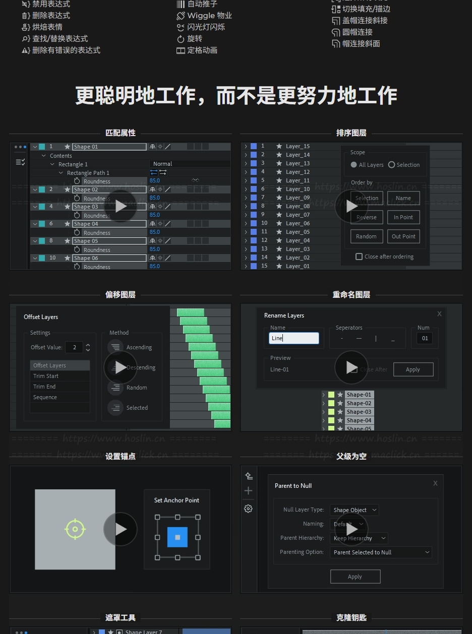
Task: Click the Random order button in the 排序图层 panel
Action: coord(367,236)
